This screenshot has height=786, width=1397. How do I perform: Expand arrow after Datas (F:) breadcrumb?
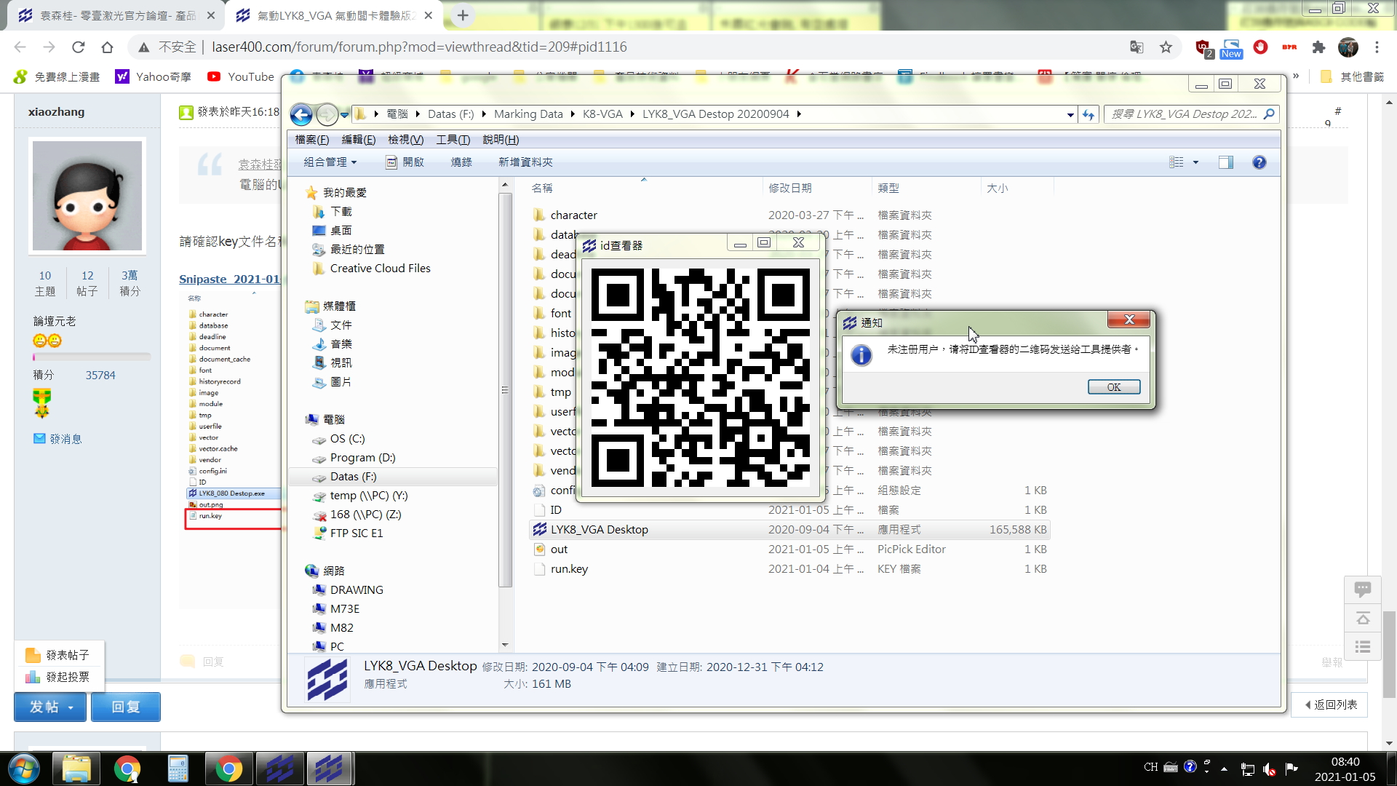pyautogui.click(x=484, y=114)
